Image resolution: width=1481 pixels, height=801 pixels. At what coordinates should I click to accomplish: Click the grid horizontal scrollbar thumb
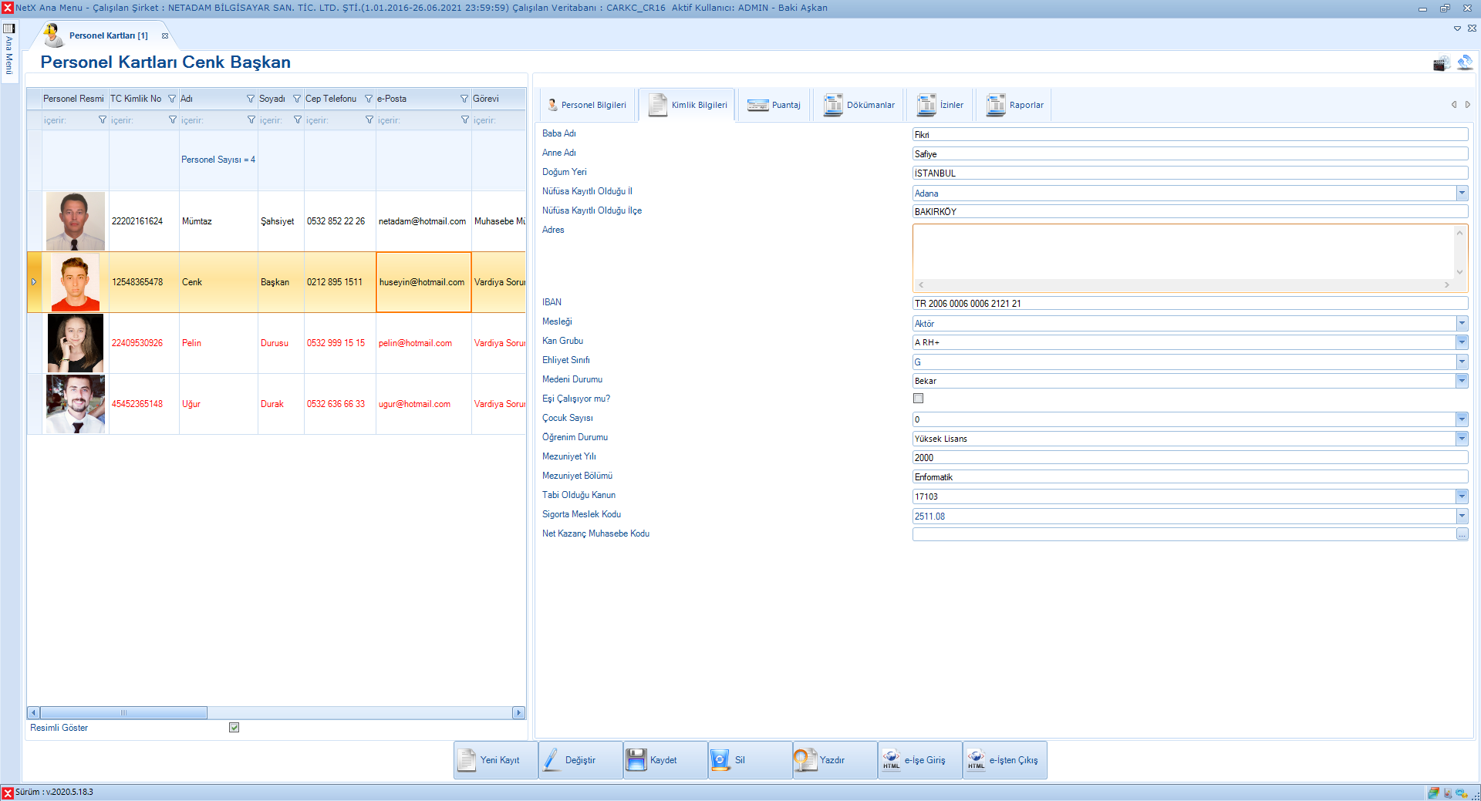click(x=123, y=713)
